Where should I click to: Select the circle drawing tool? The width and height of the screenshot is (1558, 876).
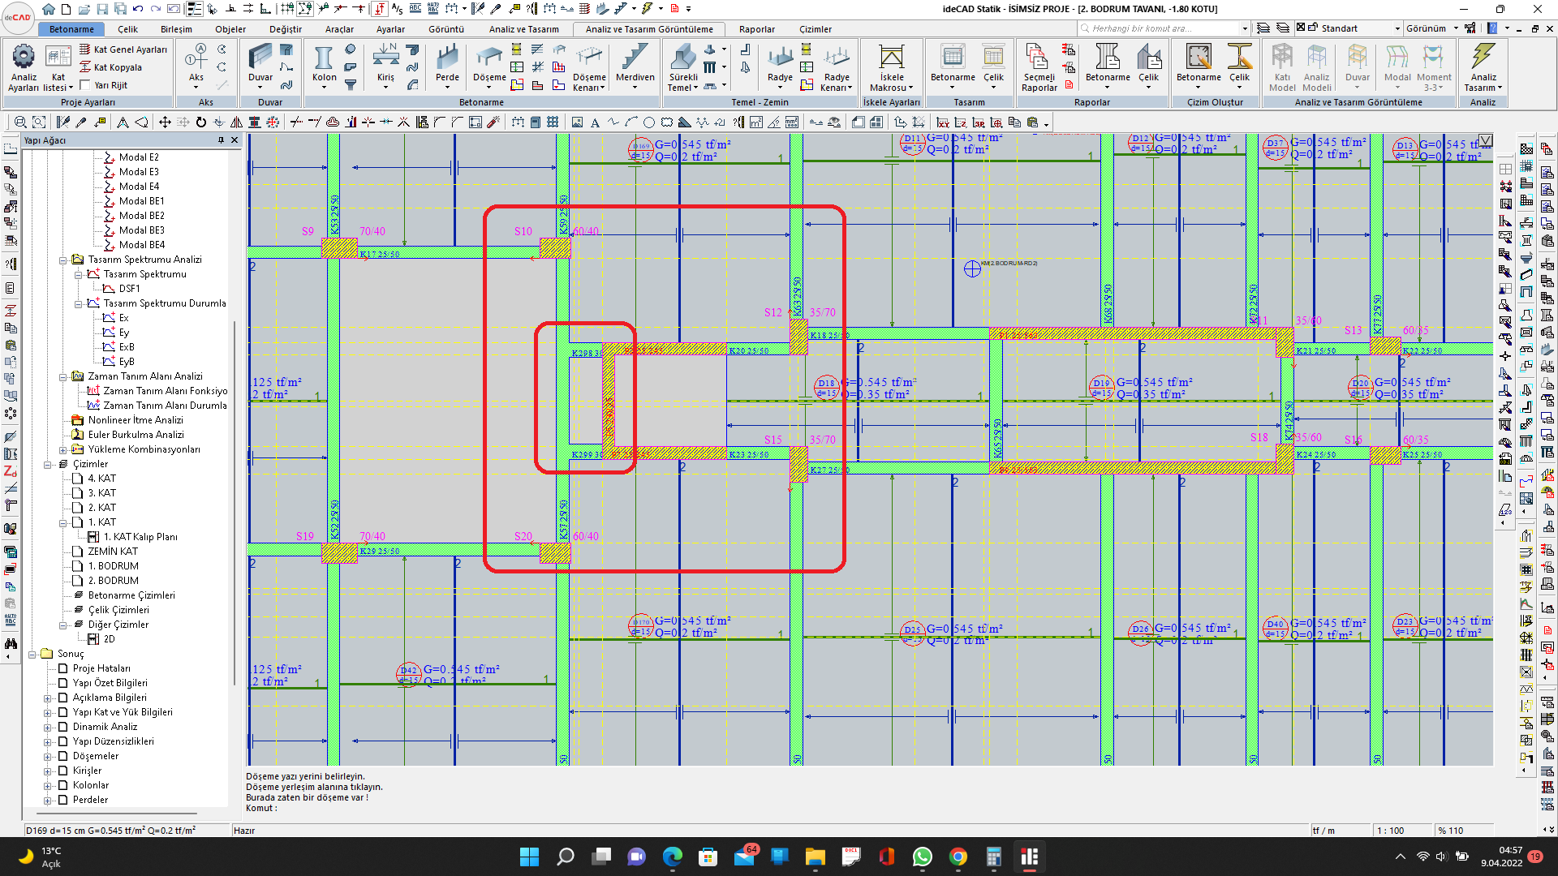tap(649, 122)
